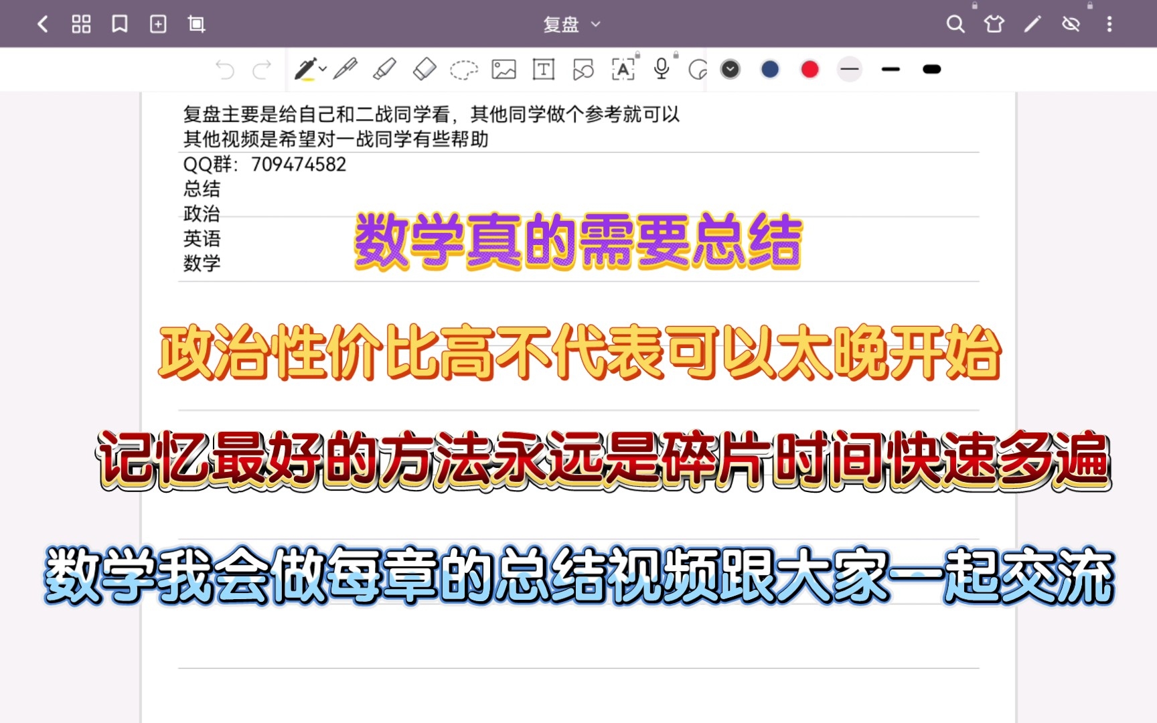1157x723 pixels.
Task: Bookmark this note page
Action: [120, 25]
